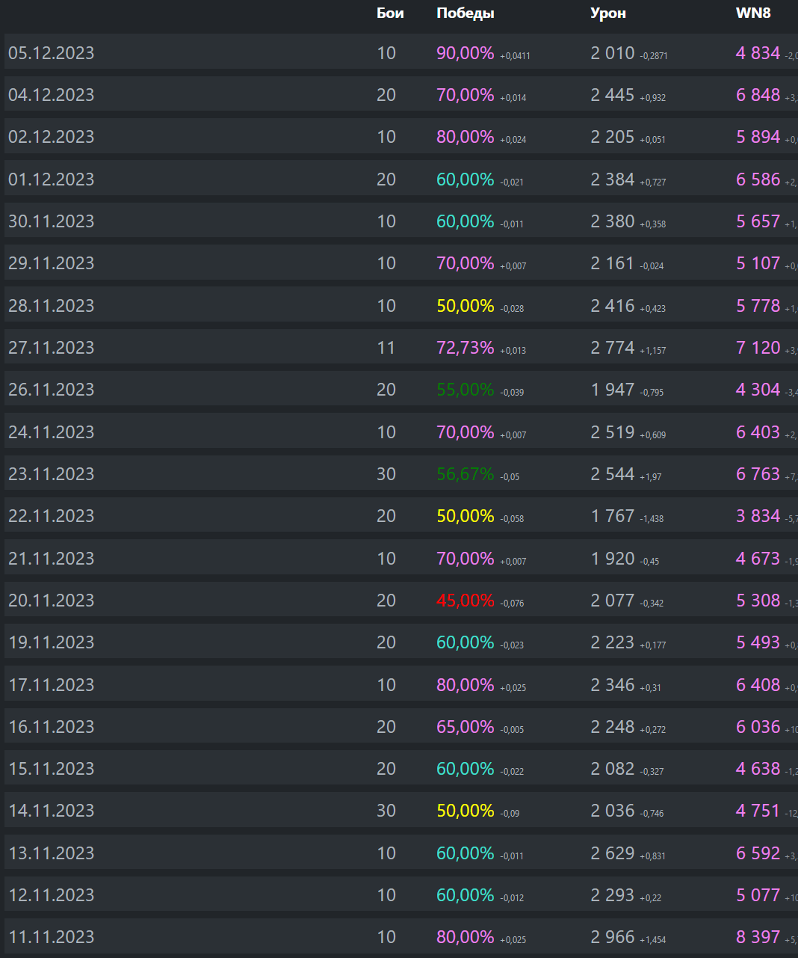798x958 pixels.
Task: Select the 45,00% win rate on 20.11.2023
Action: [466, 601]
